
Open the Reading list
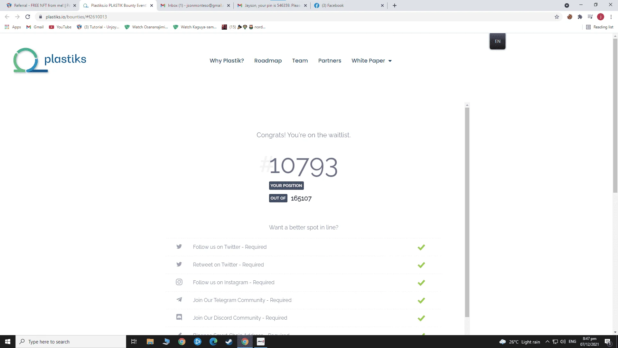click(600, 27)
